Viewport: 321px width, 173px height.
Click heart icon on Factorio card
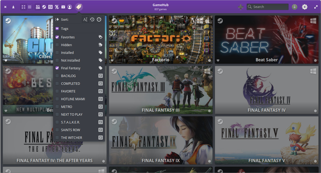click(112, 61)
